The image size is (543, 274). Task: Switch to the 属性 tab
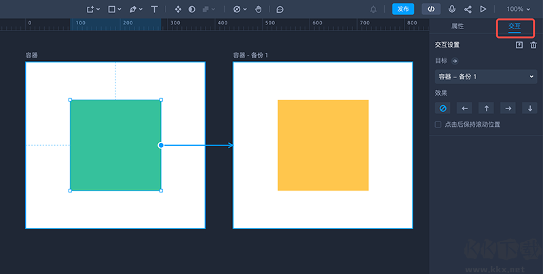(x=457, y=26)
